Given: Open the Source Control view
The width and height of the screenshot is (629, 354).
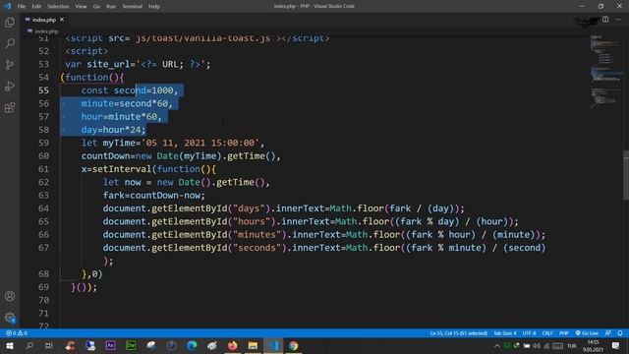Looking at the screenshot, I should [10, 65].
